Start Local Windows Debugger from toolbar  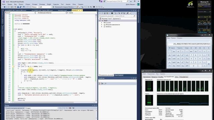64,7
